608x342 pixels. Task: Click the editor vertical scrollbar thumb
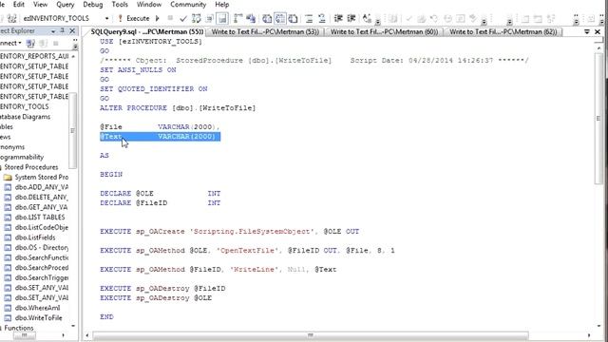pos(598,118)
